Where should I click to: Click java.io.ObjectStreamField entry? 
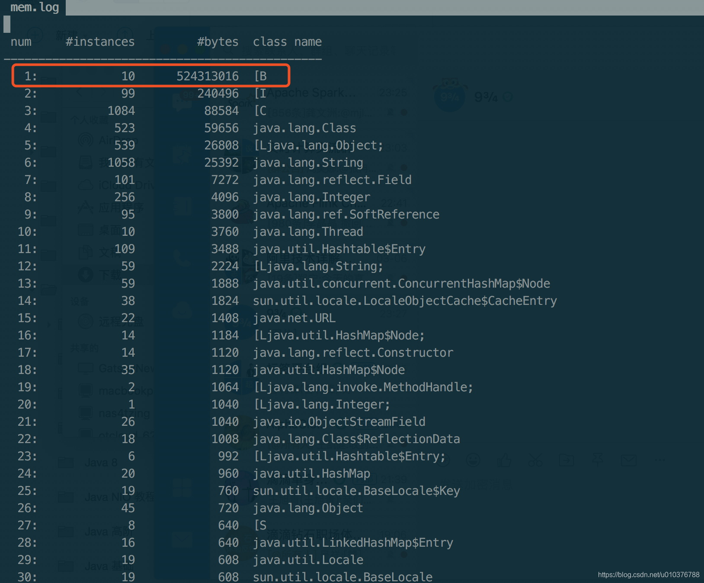[x=339, y=422]
